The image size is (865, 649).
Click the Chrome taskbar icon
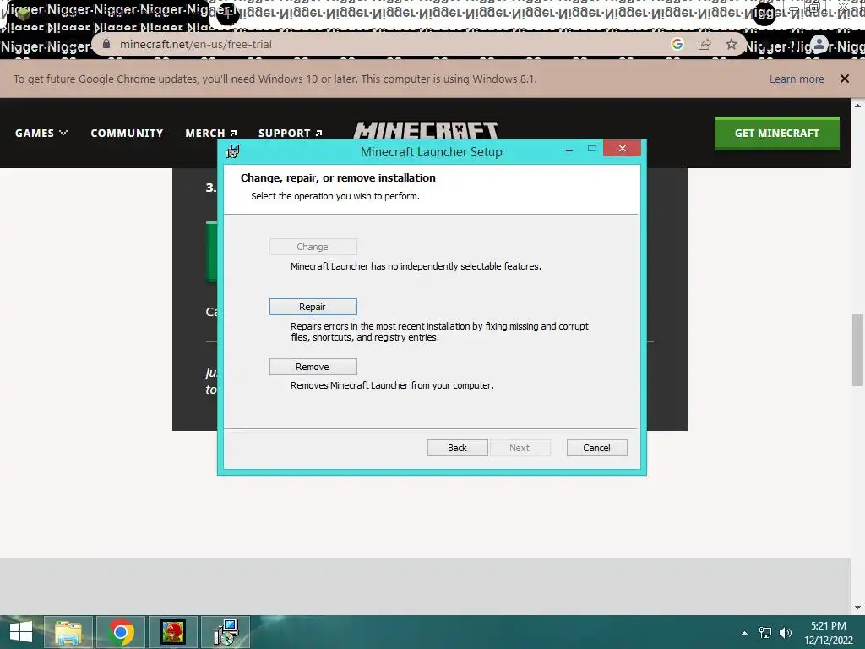(x=121, y=632)
